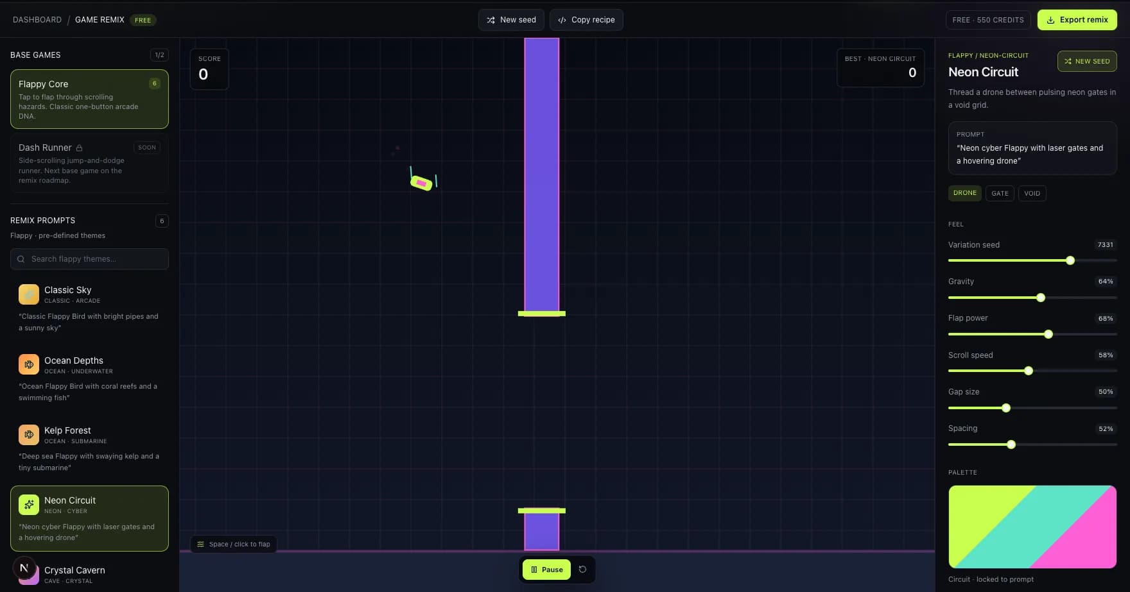
Task: Click the 68% Flap power value
Action: pyautogui.click(x=1106, y=318)
